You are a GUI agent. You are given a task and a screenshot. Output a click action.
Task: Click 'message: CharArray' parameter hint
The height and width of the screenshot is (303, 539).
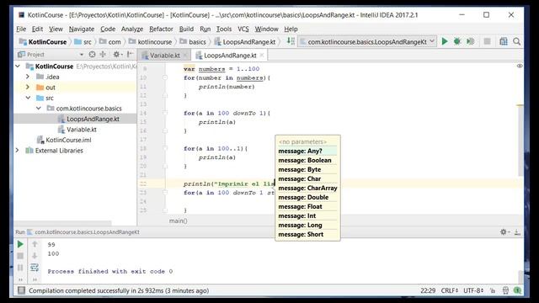click(307, 189)
